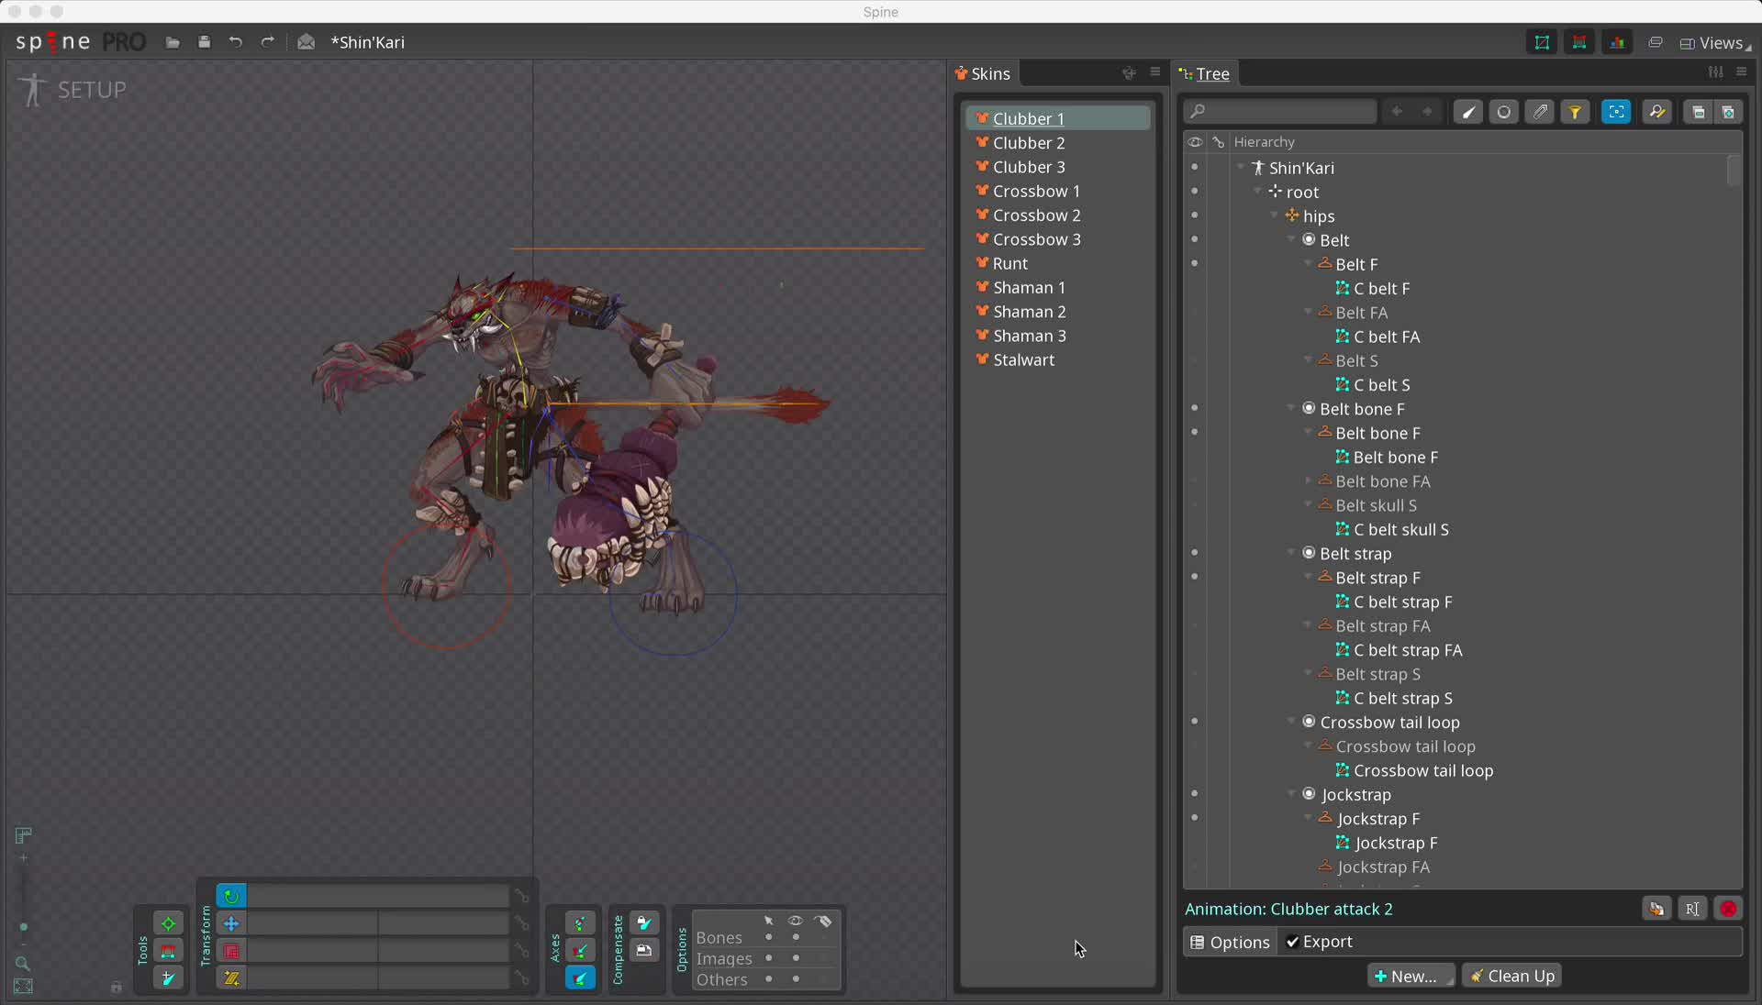The width and height of the screenshot is (1762, 1005).
Task: Select the Weights tool in Tools panel
Action: (x=168, y=951)
